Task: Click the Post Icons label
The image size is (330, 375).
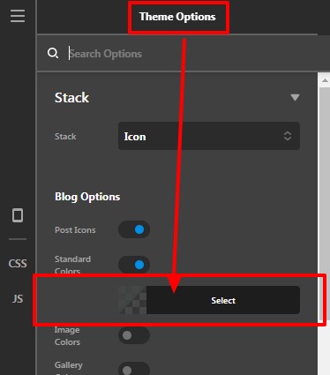Action: [x=75, y=229]
